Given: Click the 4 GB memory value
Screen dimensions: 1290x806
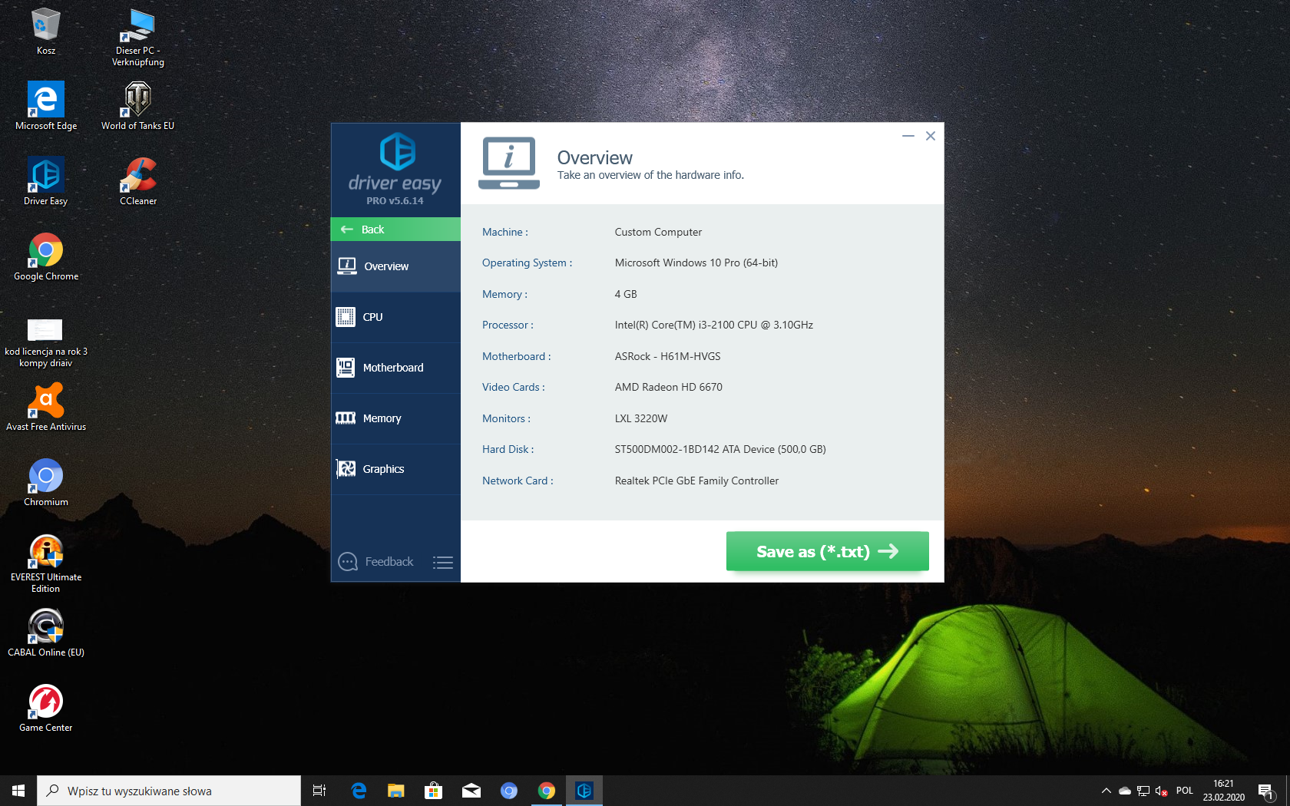Looking at the screenshot, I should click(x=626, y=294).
